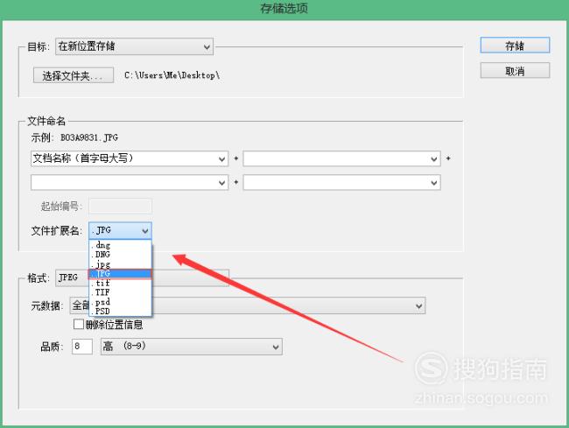The width and height of the screenshot is (569, 428).
Task: Click the disabled 起始编号 number field
Action: click(x=120, y=206)
